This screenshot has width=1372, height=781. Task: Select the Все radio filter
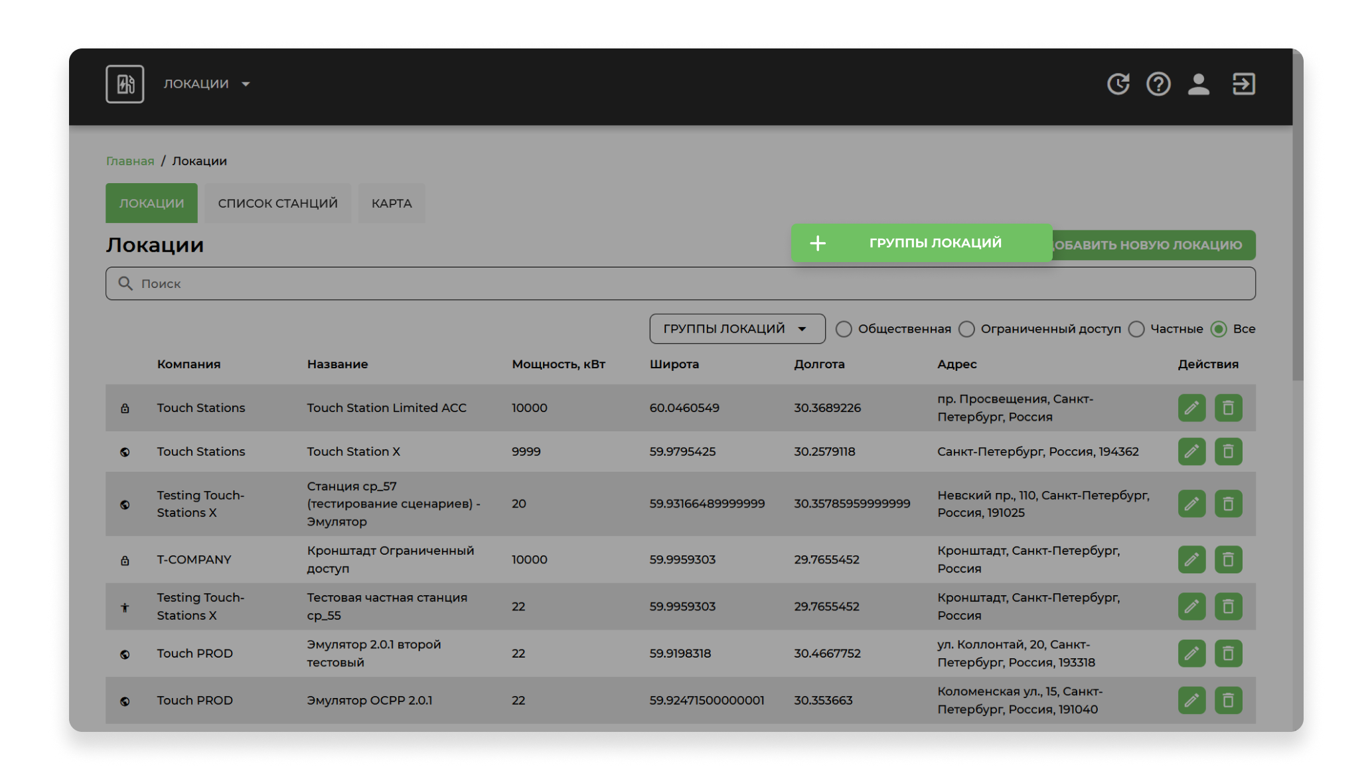pyautogui.click(x=1219, y=329)
